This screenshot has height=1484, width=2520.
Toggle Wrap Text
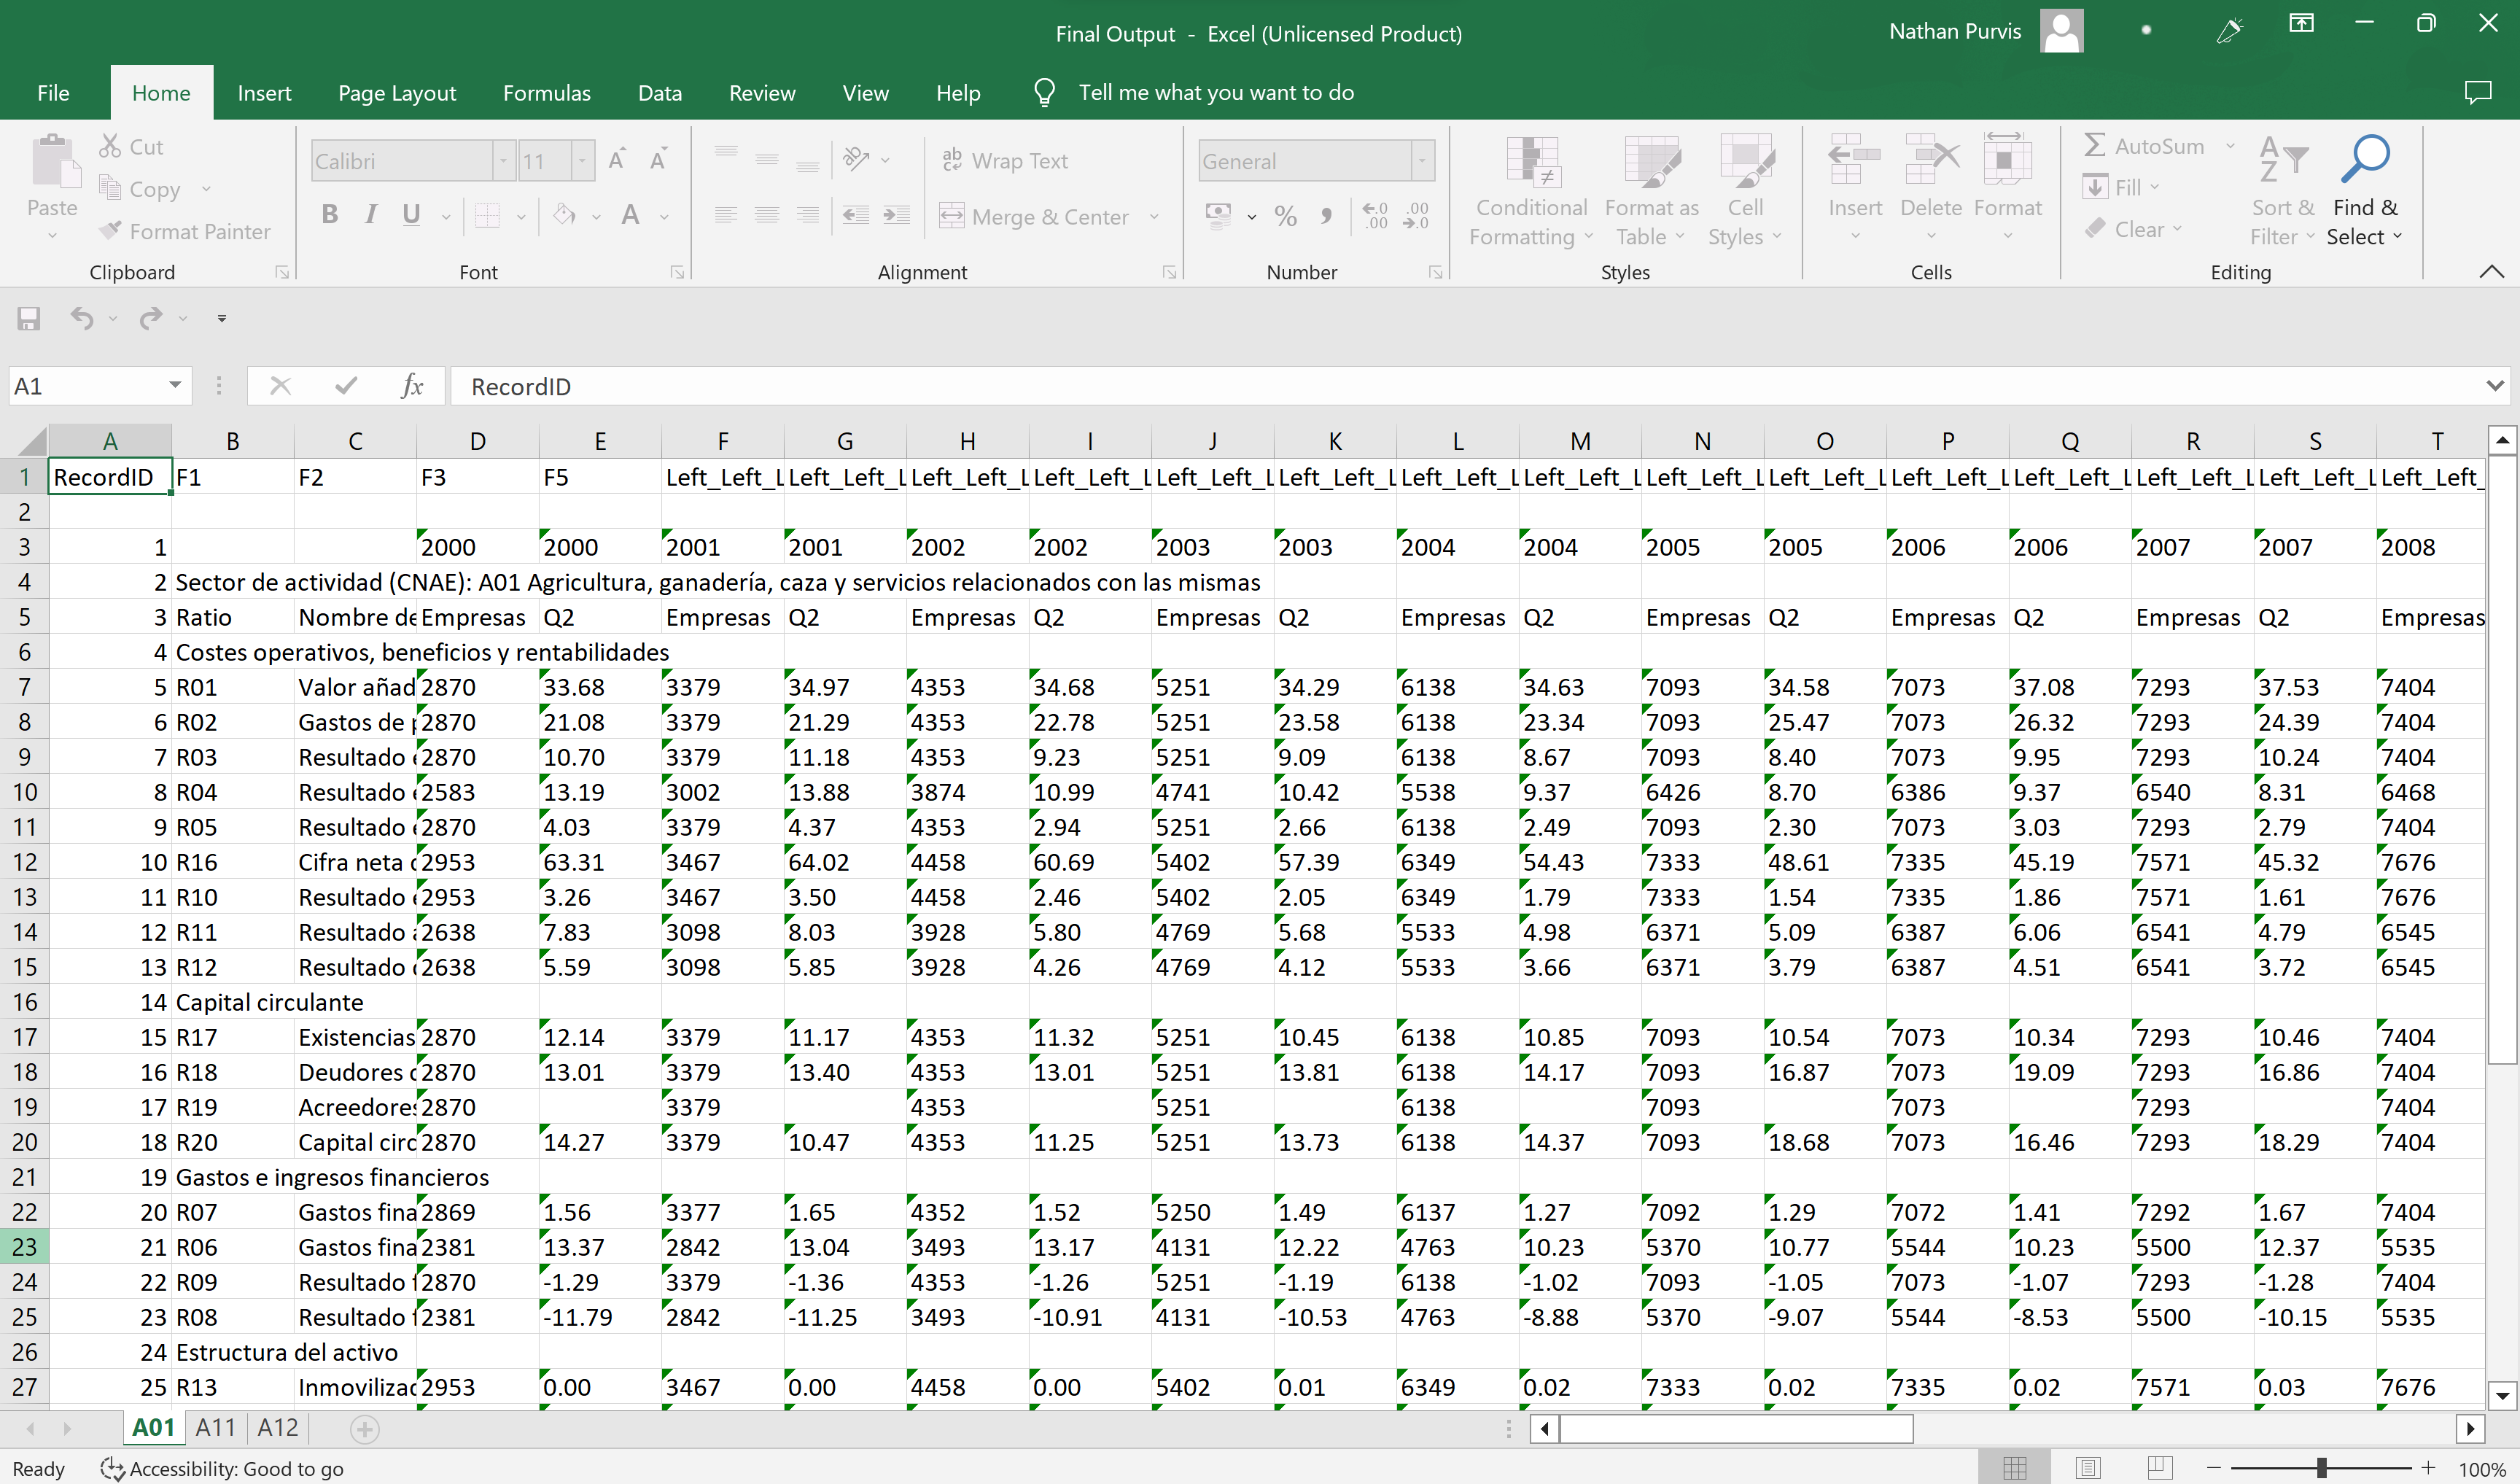point(1005,160)
